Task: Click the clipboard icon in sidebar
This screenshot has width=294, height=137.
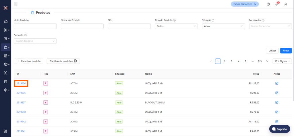Action: pyautogui.click(x=5, y=82)
